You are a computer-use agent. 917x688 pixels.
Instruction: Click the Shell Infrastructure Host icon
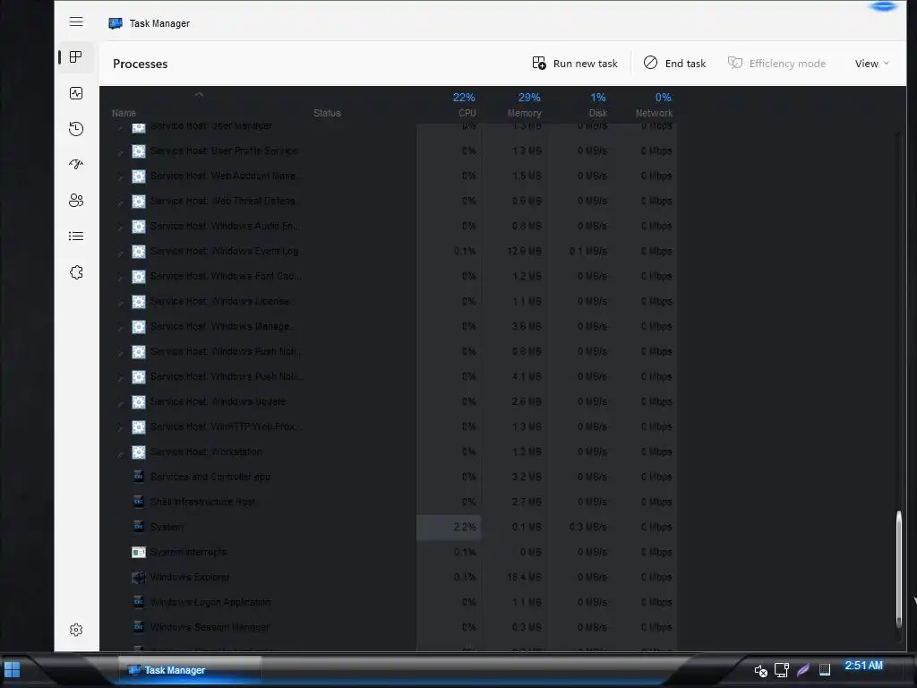click(x=139, y=502)
